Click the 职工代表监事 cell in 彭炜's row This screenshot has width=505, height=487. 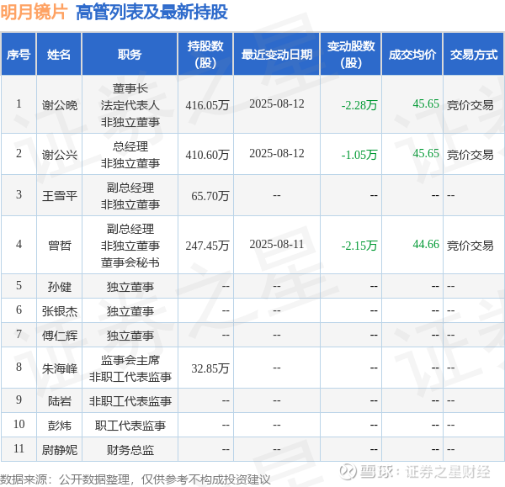pos(130,426)
